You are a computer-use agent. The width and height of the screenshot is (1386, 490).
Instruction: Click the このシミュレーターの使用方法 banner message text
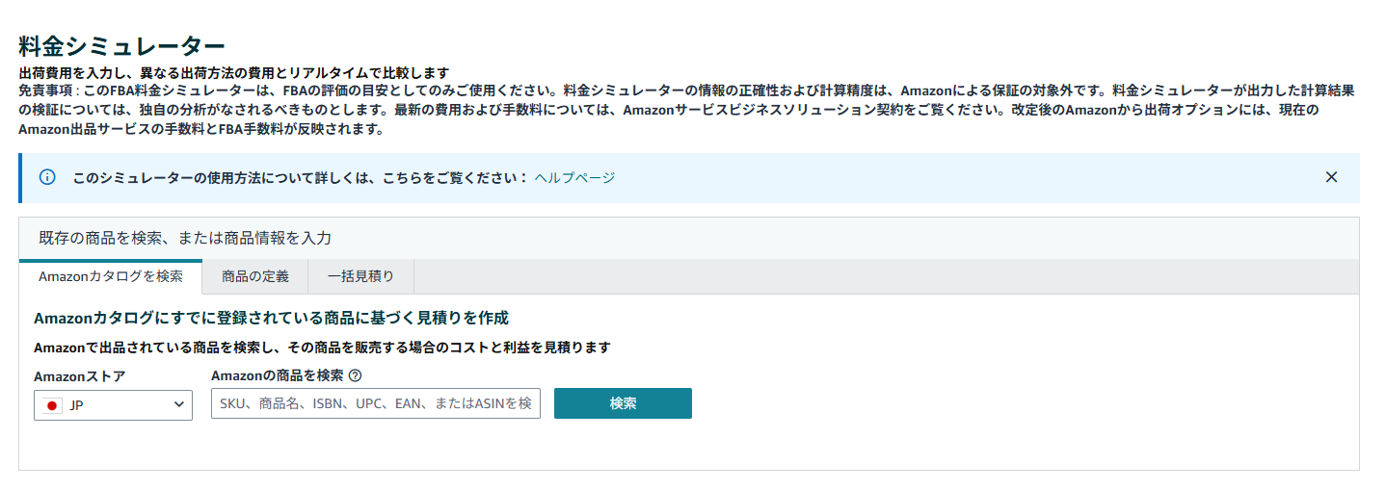point(301,177)
